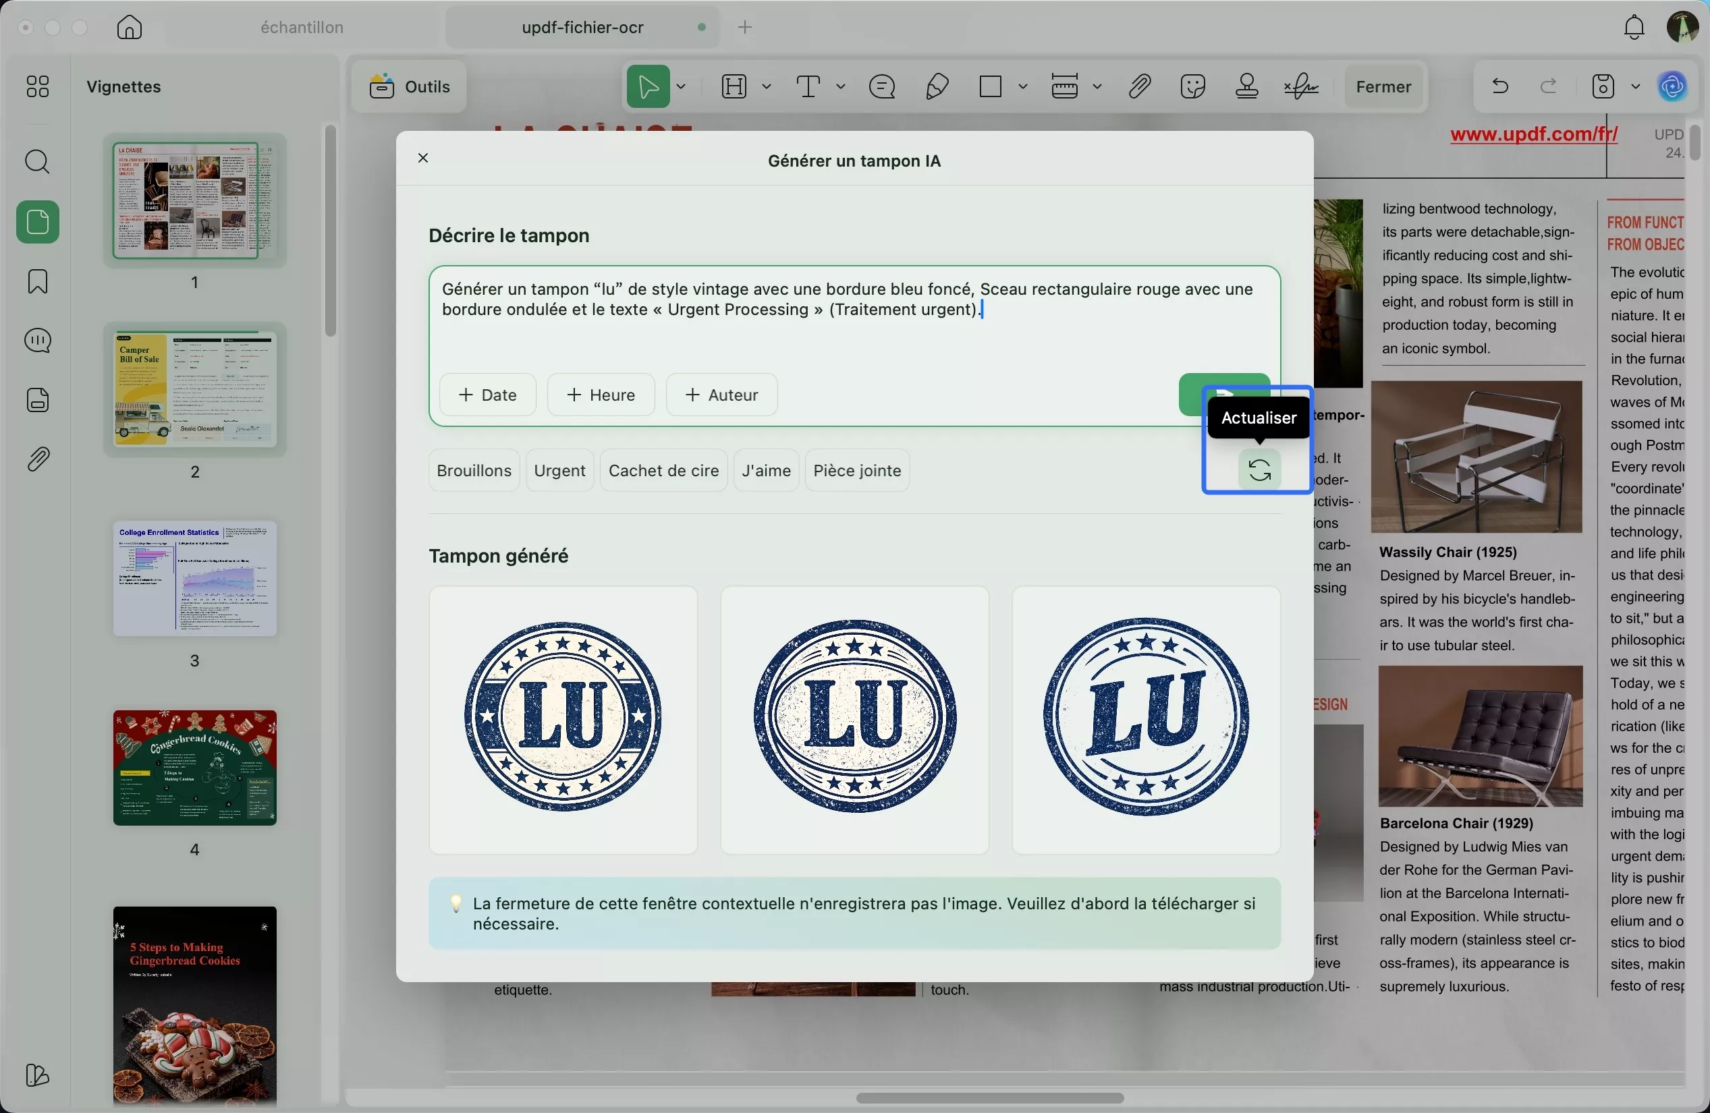Expand the text tool dropdown arrow
This screenshot has height=1113, width=1710.
coord(840,87)
